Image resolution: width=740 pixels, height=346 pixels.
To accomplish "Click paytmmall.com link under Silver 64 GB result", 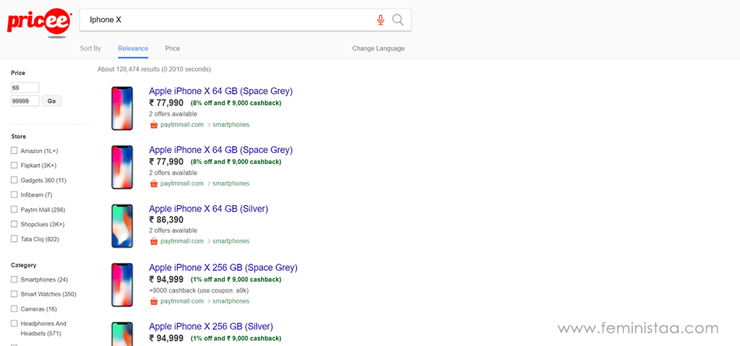I will 181,241.
